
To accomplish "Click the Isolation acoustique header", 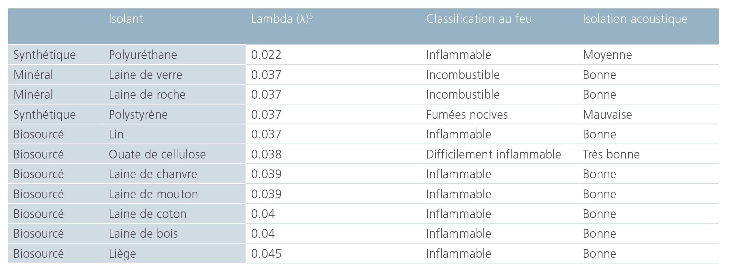I will coord(635,19).
